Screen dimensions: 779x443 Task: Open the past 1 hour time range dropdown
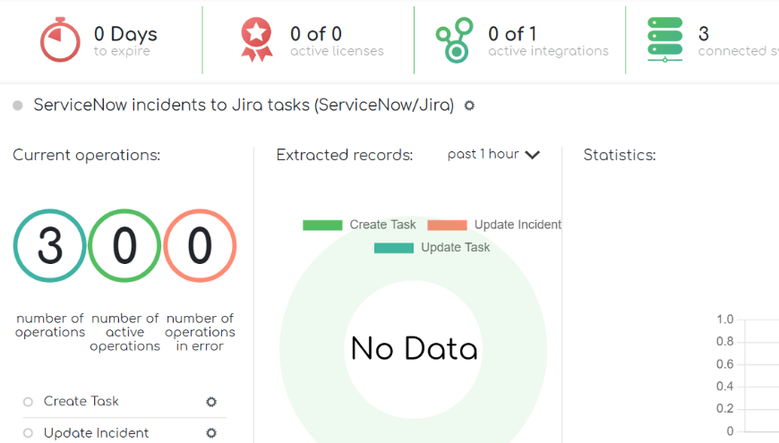tap(493, 155)
